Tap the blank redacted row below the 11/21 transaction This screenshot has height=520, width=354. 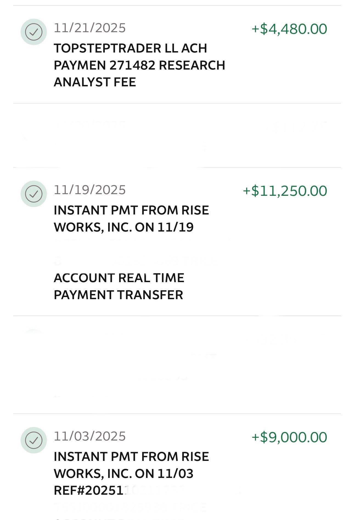click(177, 135)
